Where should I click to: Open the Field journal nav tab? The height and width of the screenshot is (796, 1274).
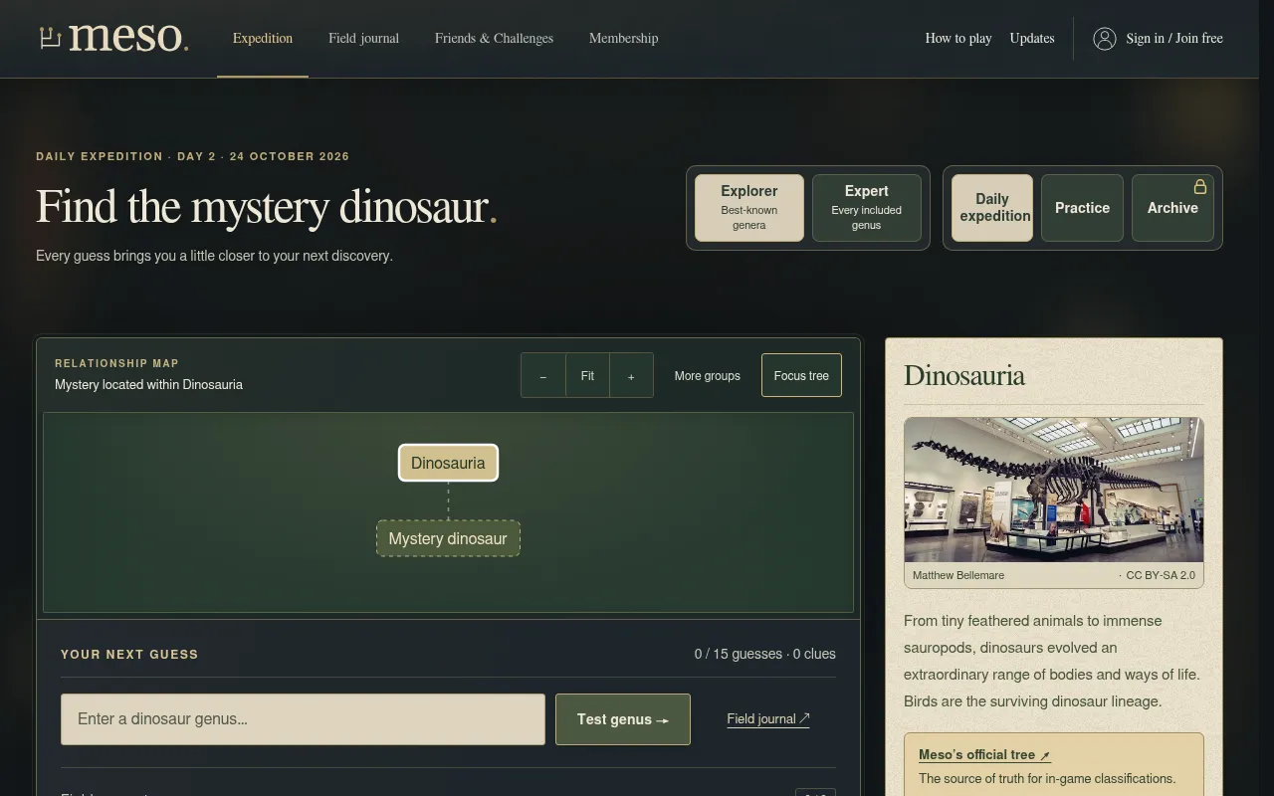tap(364, 39)
